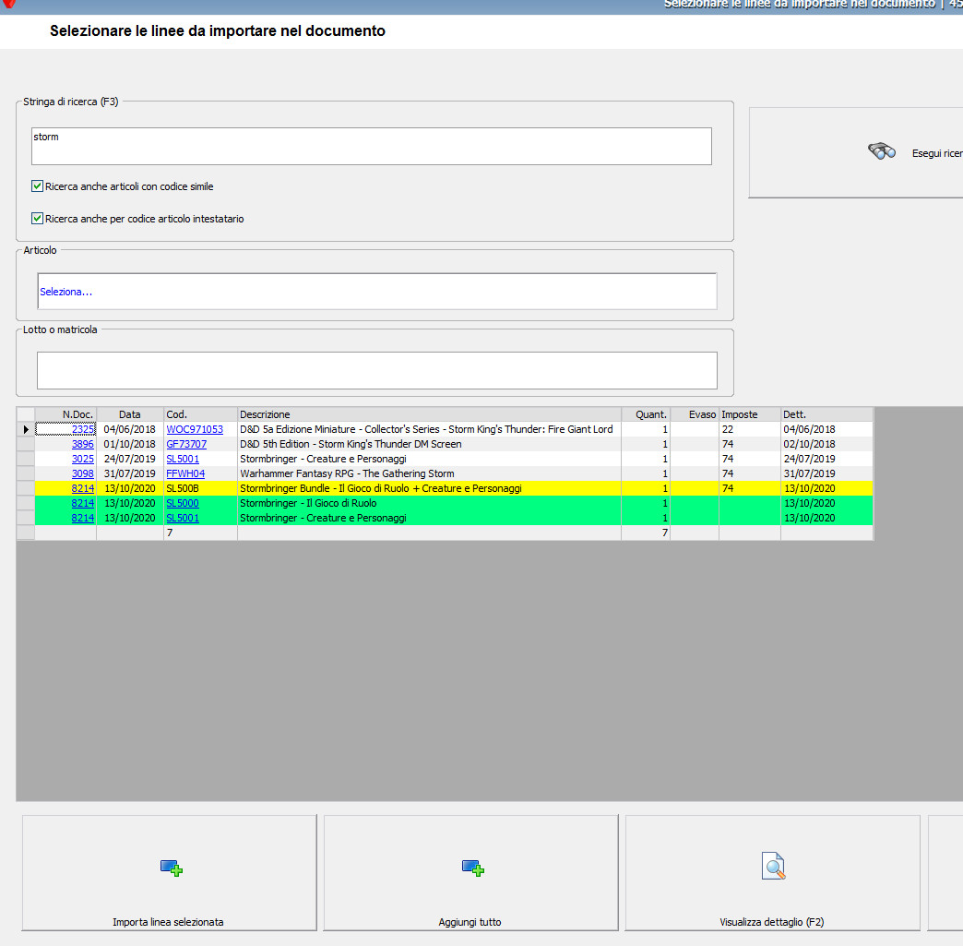This screenshot has height=946, width=963.
Task: Click the binoculars search icon
Action: 881,150
